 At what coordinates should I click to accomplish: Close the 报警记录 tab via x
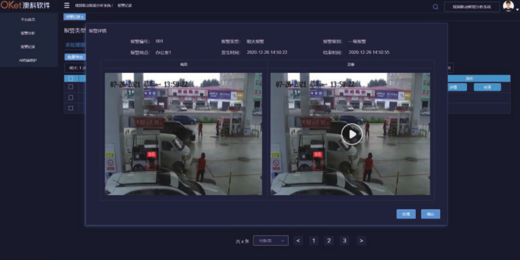coord(82,17)
